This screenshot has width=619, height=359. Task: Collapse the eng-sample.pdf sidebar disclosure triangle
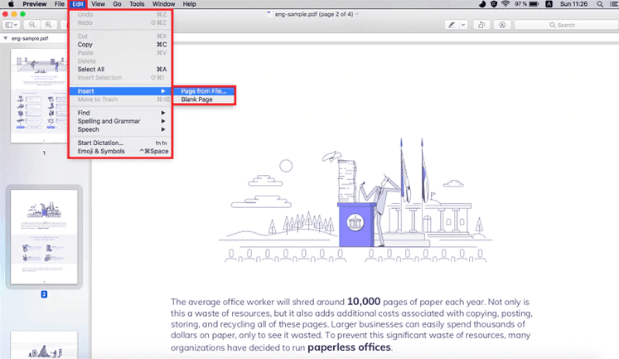pos(6,38)
